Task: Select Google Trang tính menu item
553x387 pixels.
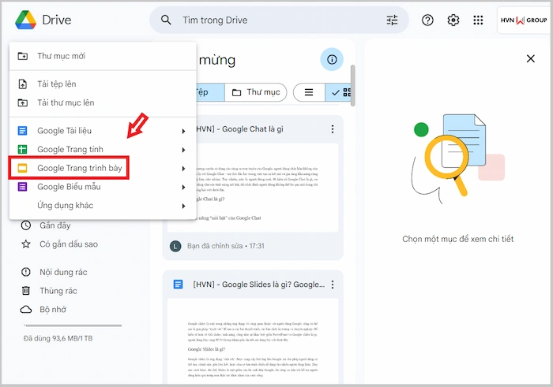Action: 103,150
